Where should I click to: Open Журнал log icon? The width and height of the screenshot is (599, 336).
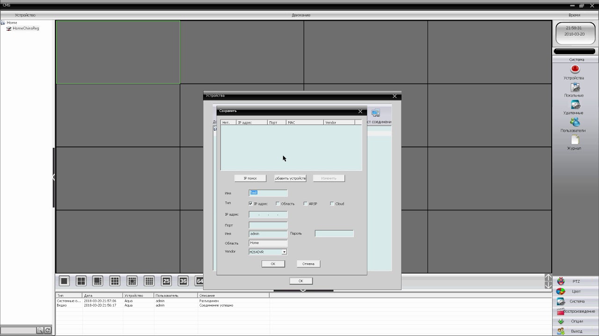pos(575,140)
